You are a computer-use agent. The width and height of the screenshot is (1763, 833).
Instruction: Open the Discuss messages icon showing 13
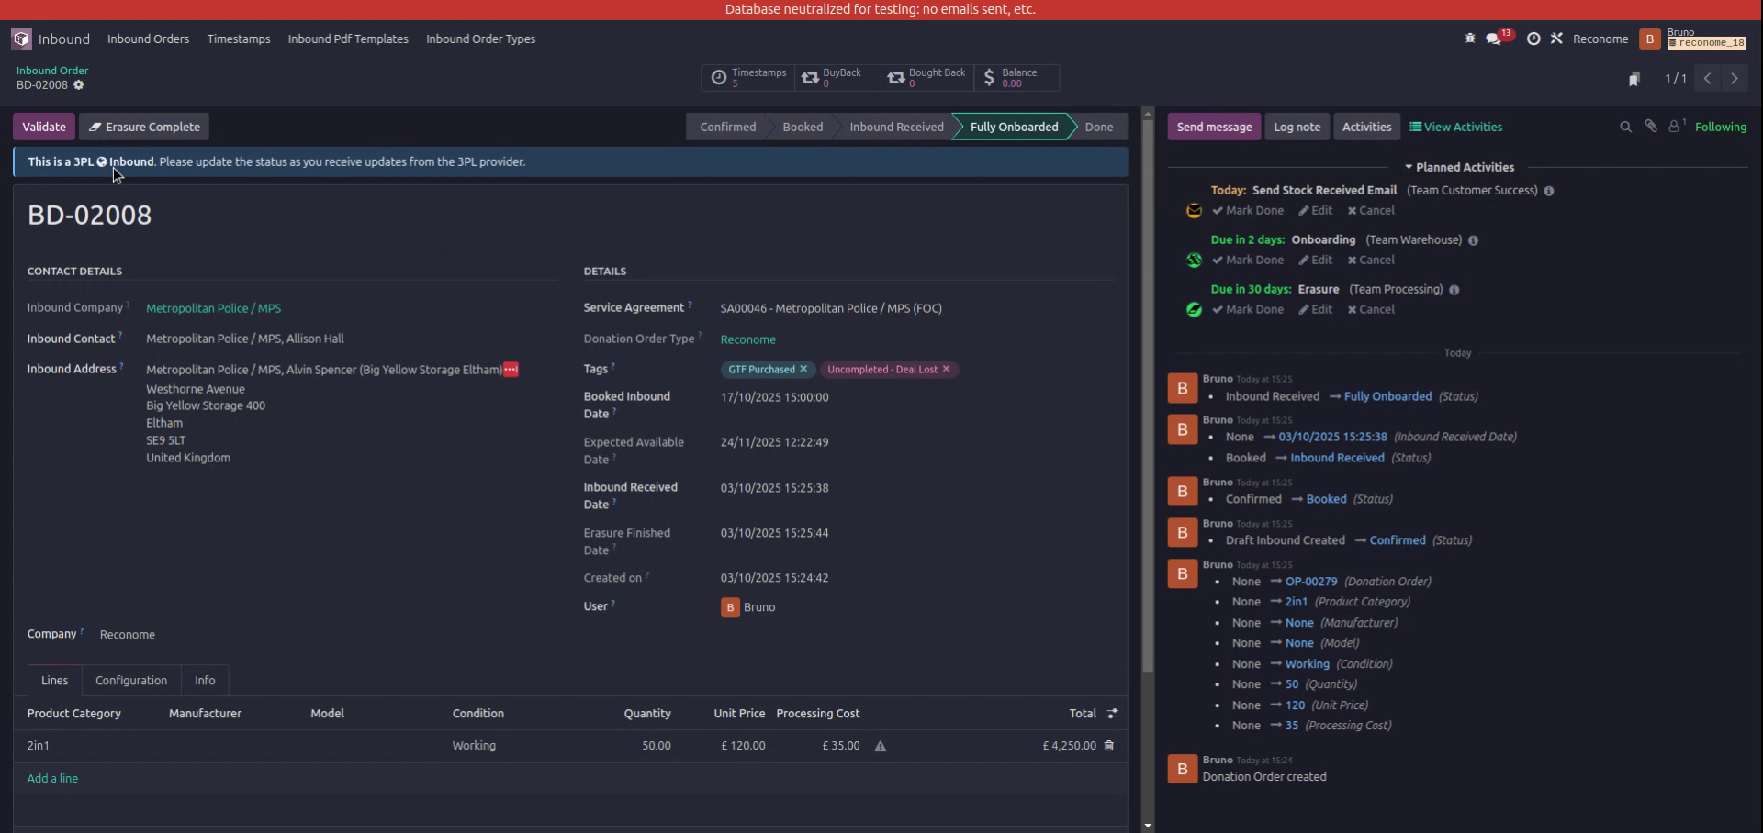click(1494, 39)
